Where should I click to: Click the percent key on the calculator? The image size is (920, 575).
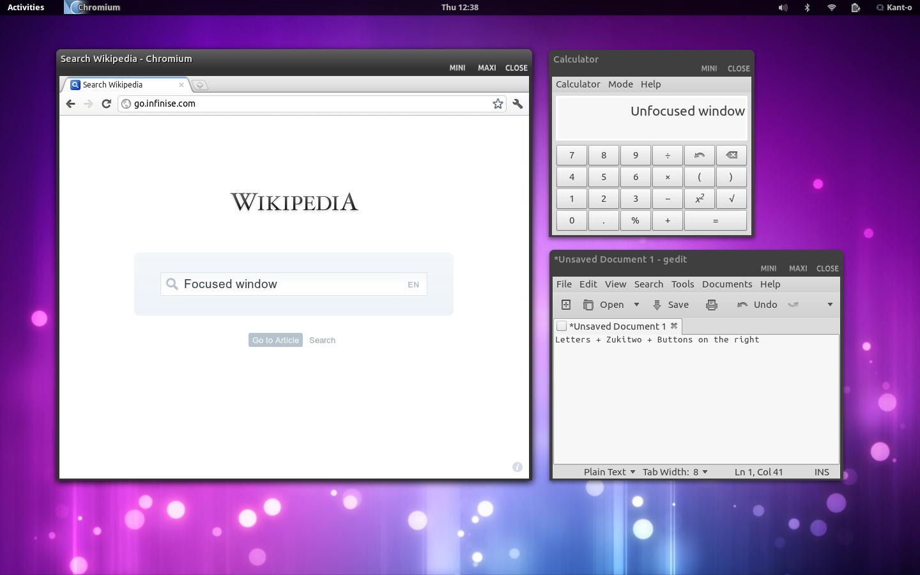click(x=636, y=220)
